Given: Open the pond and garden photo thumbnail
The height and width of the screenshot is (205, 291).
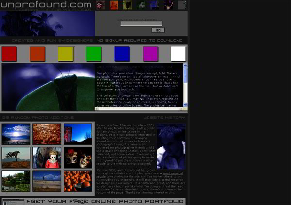Looking at the screenshot, I should [16, 181].
